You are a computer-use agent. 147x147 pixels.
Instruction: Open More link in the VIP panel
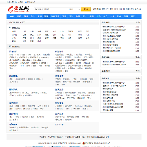click(x=138, y=57)
